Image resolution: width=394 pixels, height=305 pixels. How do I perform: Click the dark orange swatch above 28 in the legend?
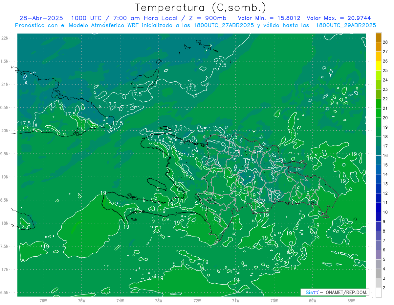click(379, 38)
